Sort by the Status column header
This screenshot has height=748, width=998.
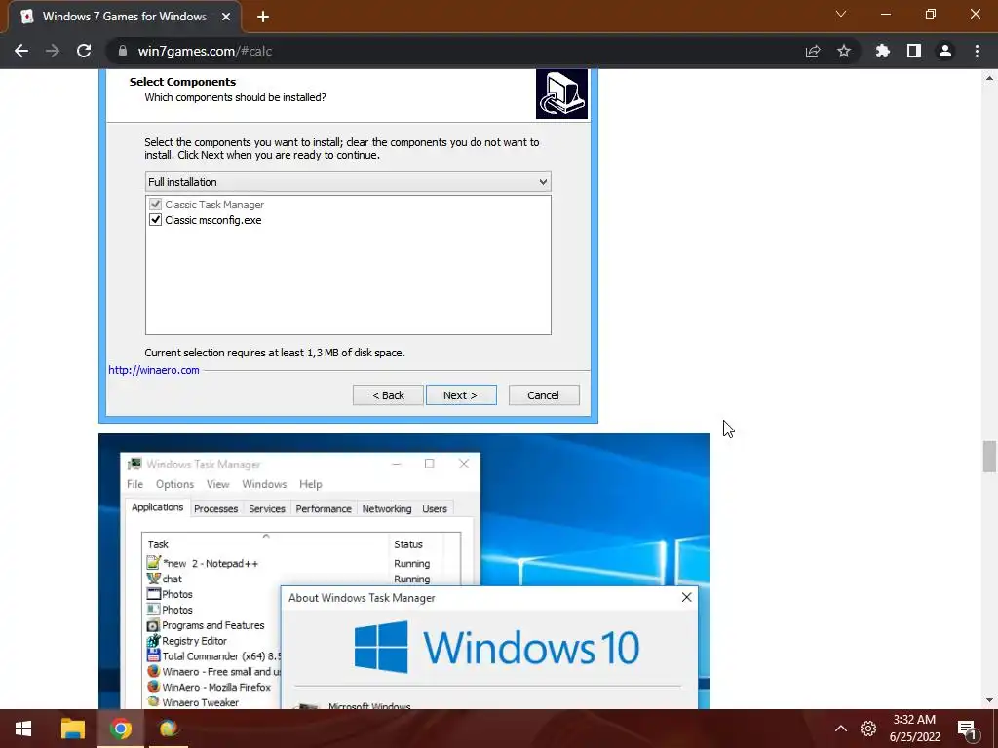point(416,544)
